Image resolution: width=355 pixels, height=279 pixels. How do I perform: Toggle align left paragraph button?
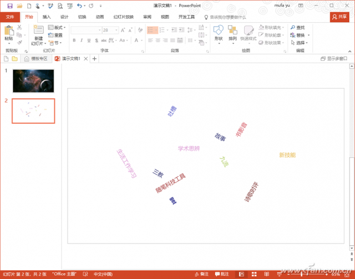click(150, 40)
